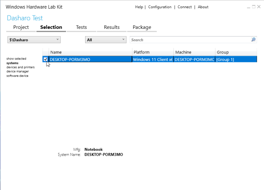Select device manager view
Screen dimensions: 264x190
(18, 71)
